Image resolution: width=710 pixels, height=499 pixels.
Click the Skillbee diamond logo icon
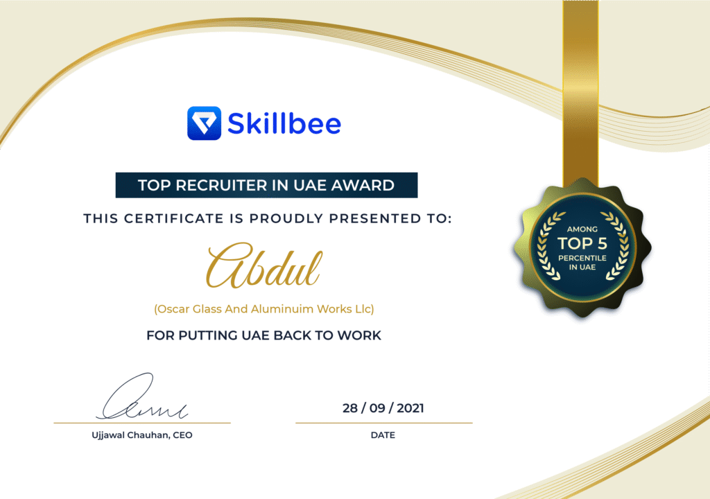pyautogui.click(x=205, y=123)
